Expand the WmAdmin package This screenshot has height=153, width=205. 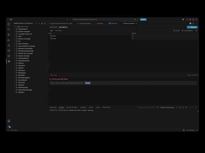14,66
